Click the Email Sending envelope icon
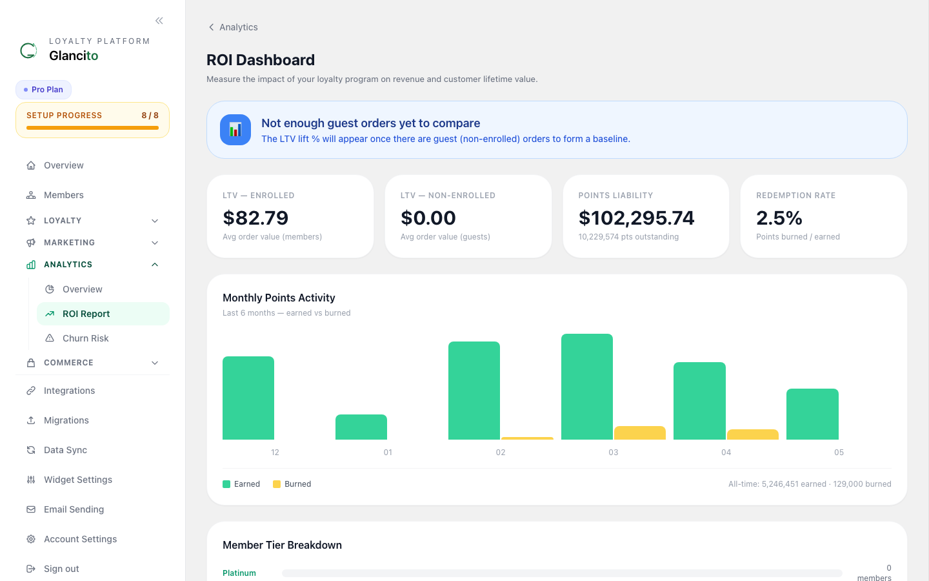 coord(31,509)
